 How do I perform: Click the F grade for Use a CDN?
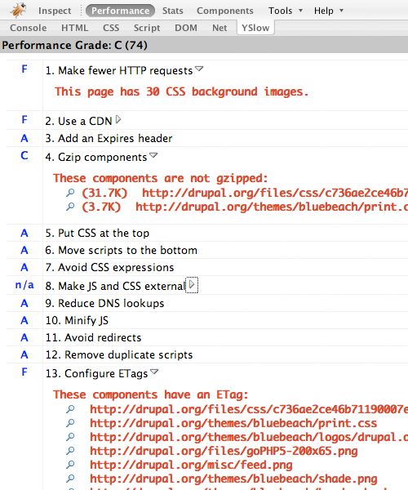[24, 119]
